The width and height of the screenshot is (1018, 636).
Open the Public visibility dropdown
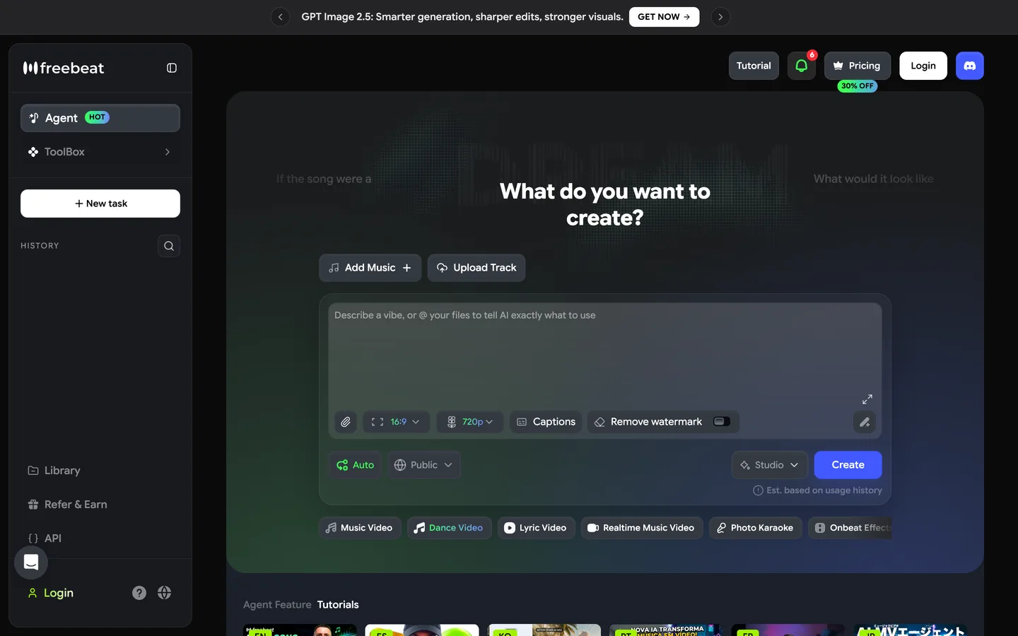point(424,465)
